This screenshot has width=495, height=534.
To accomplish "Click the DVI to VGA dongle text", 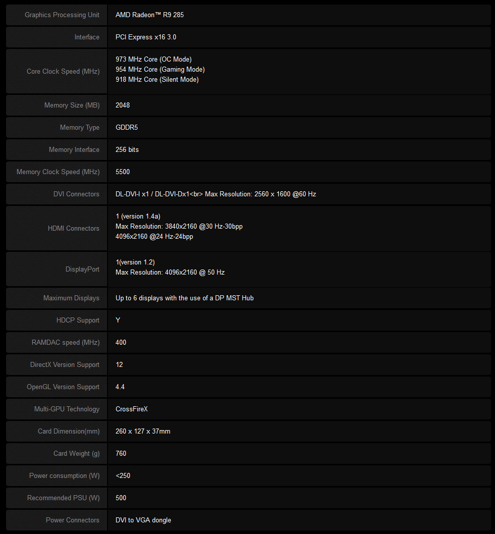I will click(x=143, y=520).
